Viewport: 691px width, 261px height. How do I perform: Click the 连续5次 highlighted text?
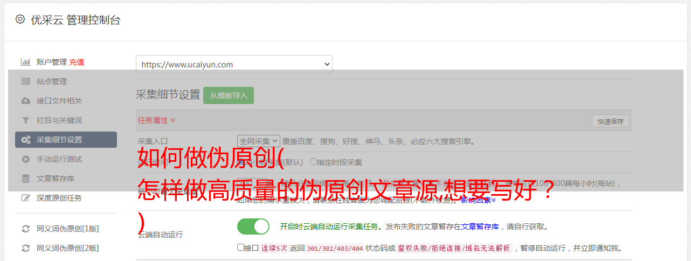[x=274, y=248]
